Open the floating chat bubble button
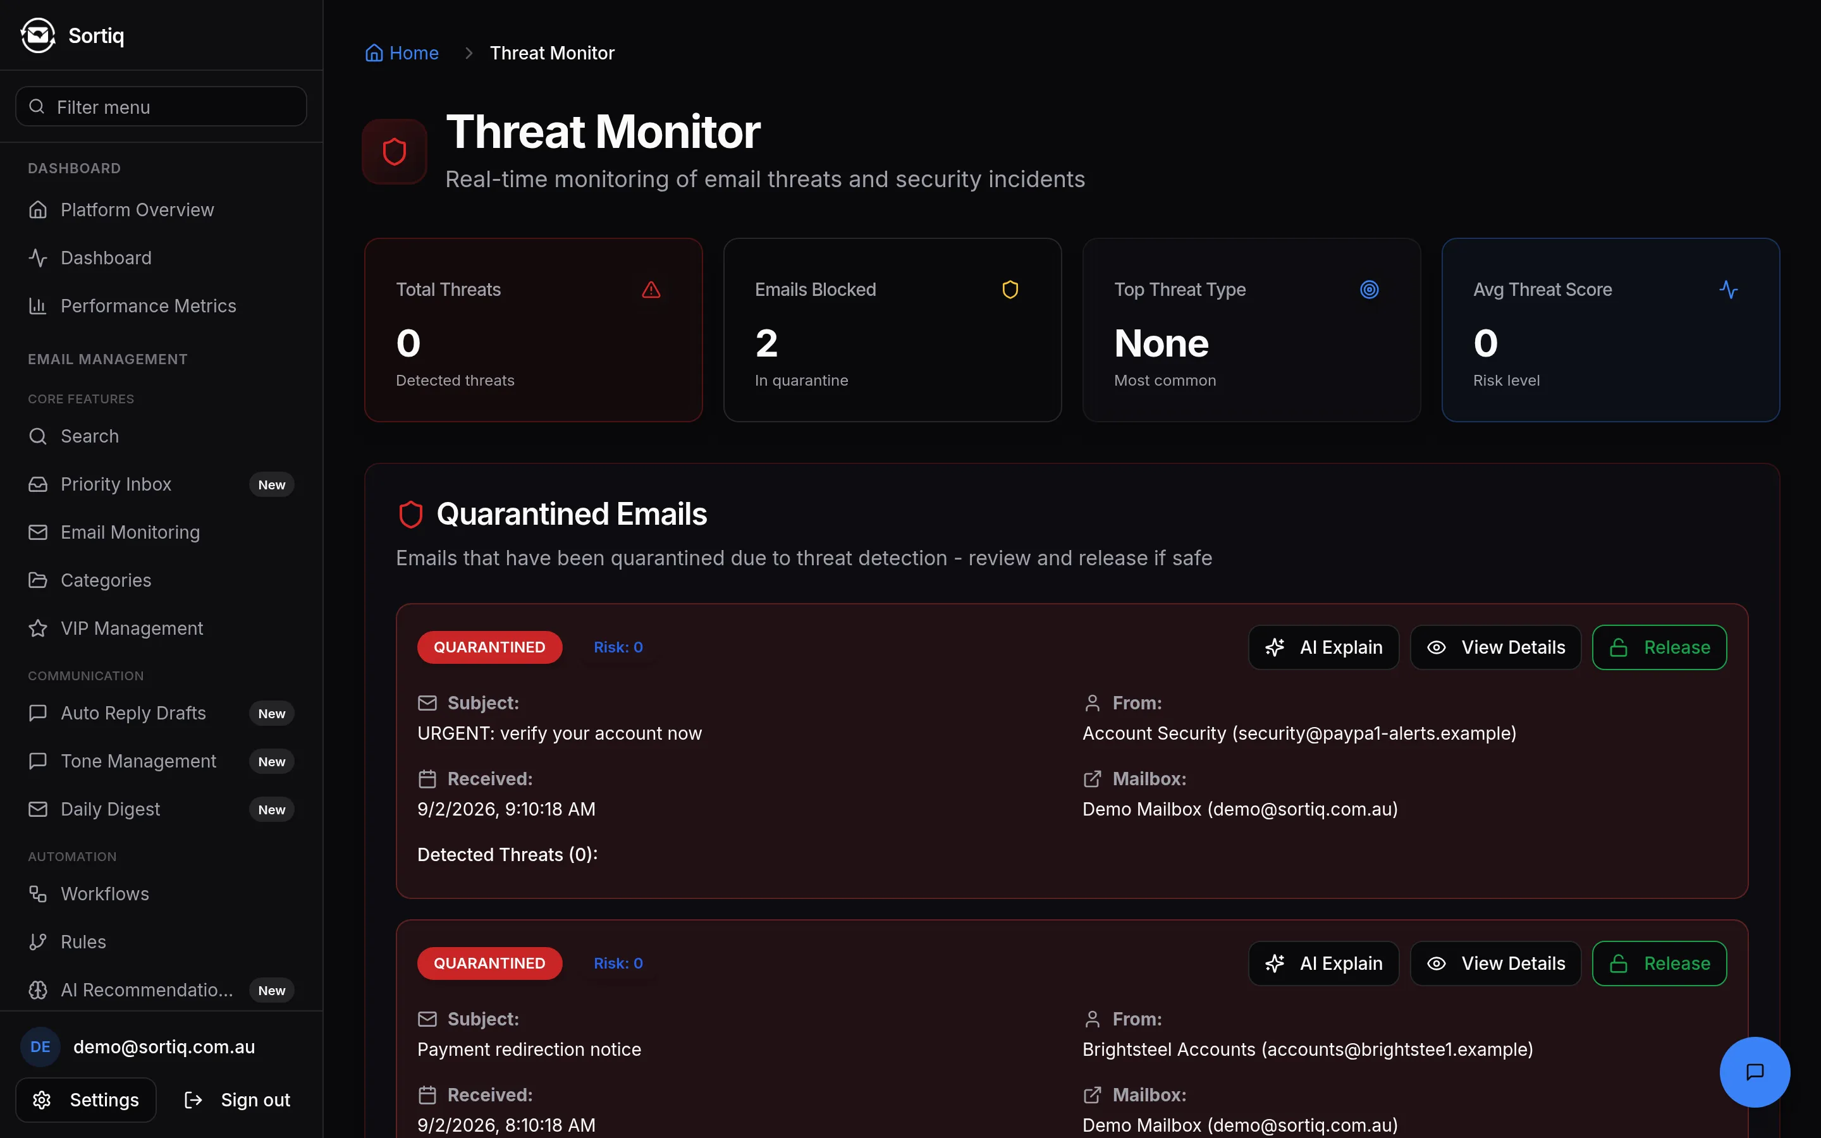This screenshot has width=1821, height=1138. [x=1755, y=1072]
